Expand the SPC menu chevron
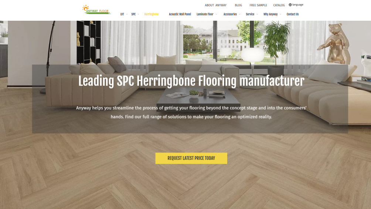Viewport: 371px width, 209px height. (x=139, y=14)
